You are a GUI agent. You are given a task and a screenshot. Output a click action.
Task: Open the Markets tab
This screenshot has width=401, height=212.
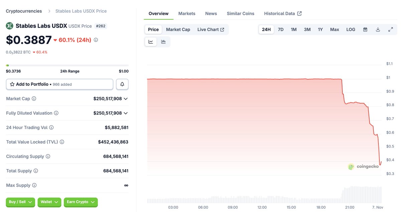(x=187, y=14)
